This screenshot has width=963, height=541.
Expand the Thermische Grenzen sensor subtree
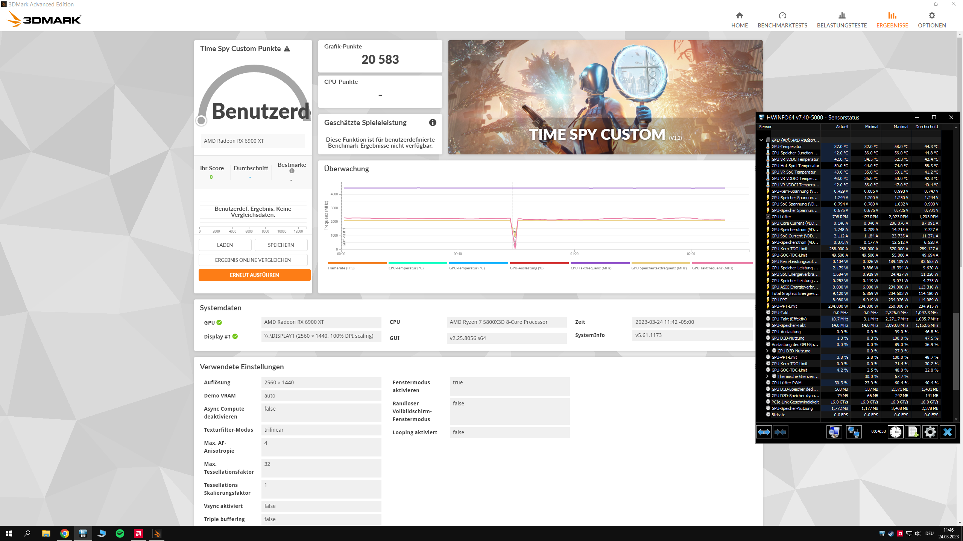click(767, 376)
